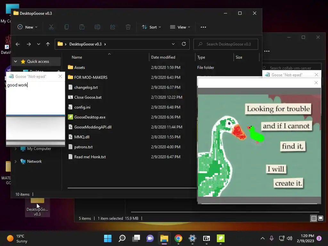The height and width of the screenshot is (246, 328).
Task: Click the breadcrumb chevron after DesktopGoose v0.3
Action: click(105, 44)
